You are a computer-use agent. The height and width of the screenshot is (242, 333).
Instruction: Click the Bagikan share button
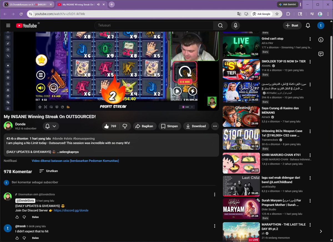tap(145, 126)
